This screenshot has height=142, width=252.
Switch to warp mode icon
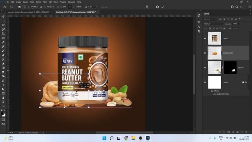(147, 7)
